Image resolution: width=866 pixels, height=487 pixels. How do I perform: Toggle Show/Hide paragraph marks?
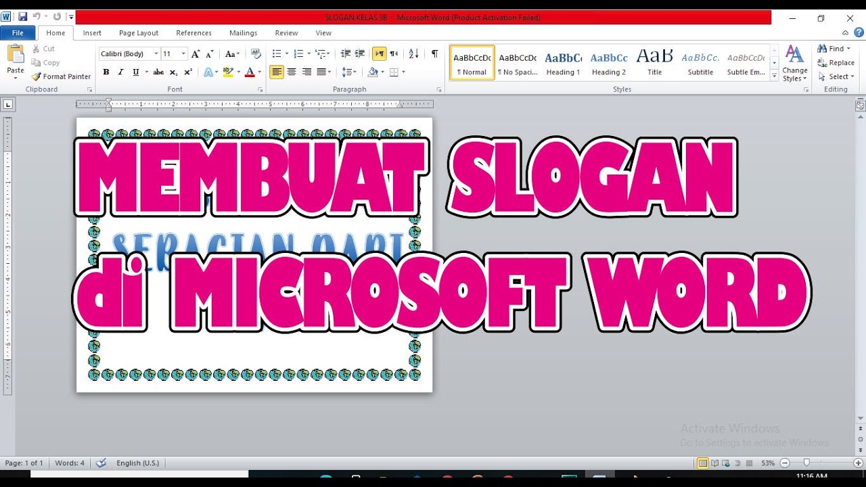tap(434, 54)
